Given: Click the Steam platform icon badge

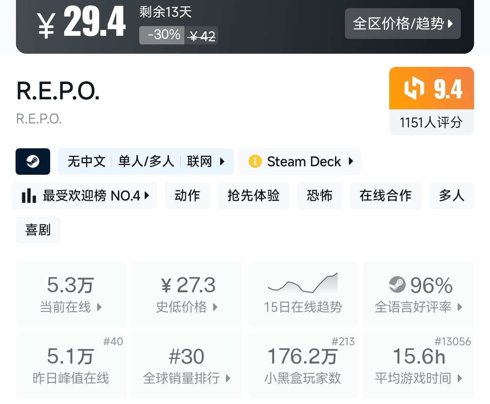Looking at the screenshot, I should pyautogui.click(x=33, y=162).
